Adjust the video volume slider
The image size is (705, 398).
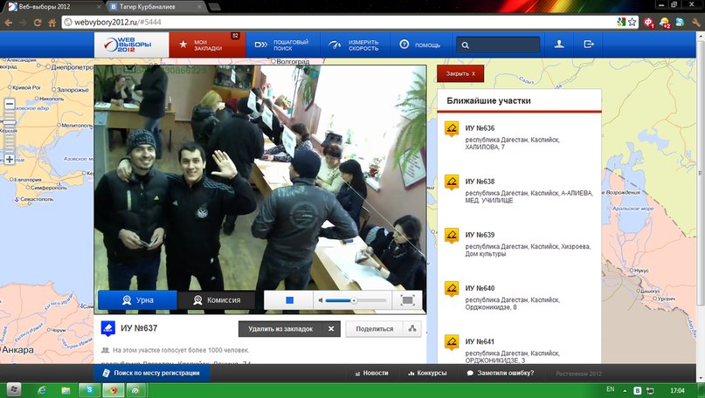click(x=354, y=300)
